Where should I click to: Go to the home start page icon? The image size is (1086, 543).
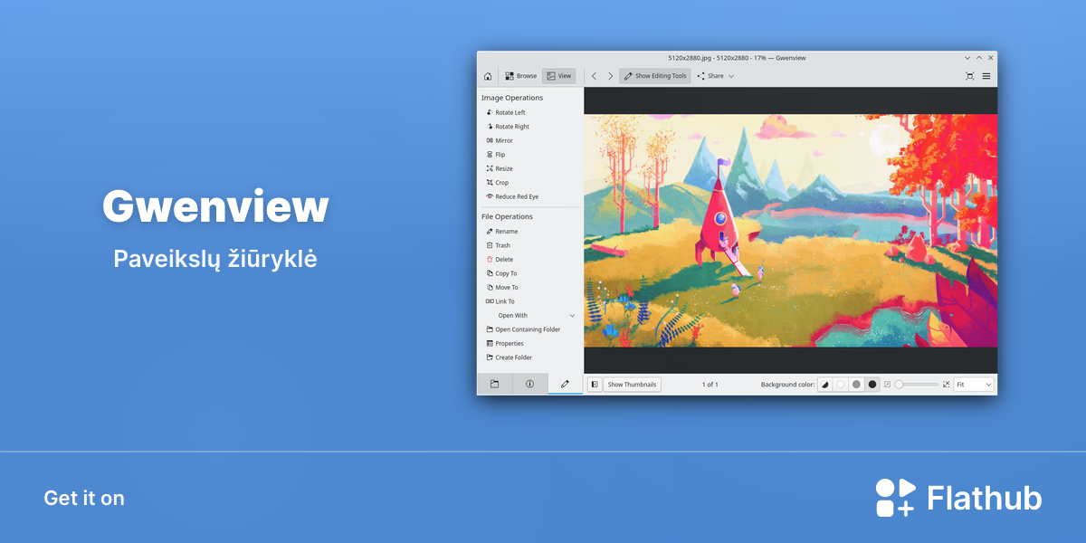tap(488, 76)
